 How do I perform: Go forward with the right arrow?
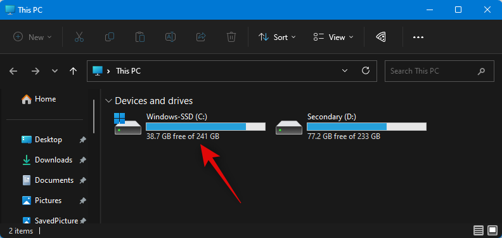(35, 71)
